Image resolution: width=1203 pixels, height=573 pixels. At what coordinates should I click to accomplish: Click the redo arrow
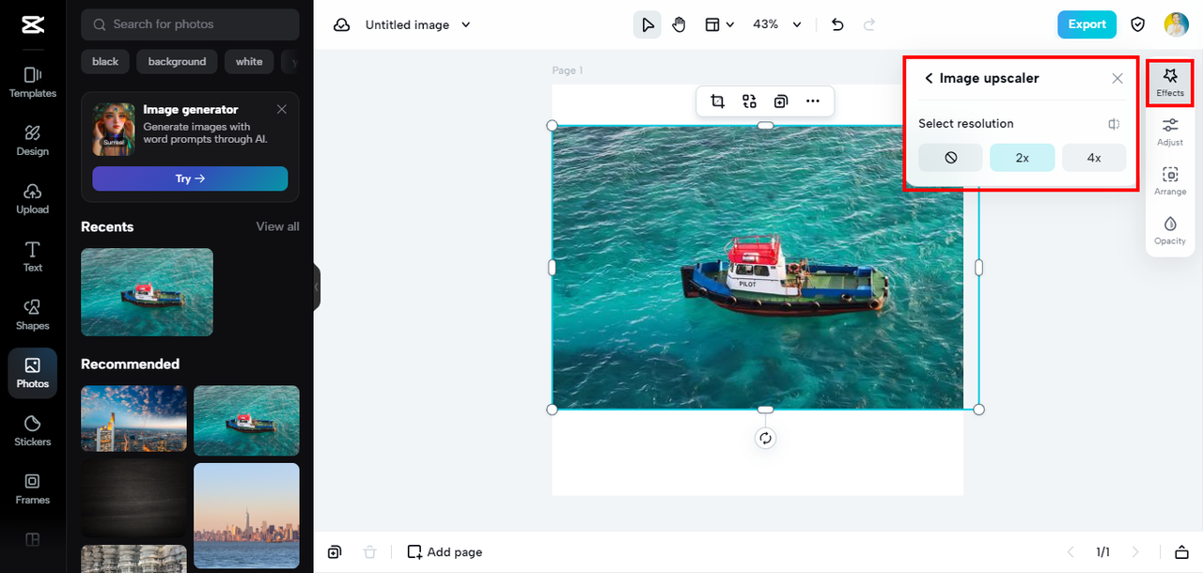click(x=869, y=25)
